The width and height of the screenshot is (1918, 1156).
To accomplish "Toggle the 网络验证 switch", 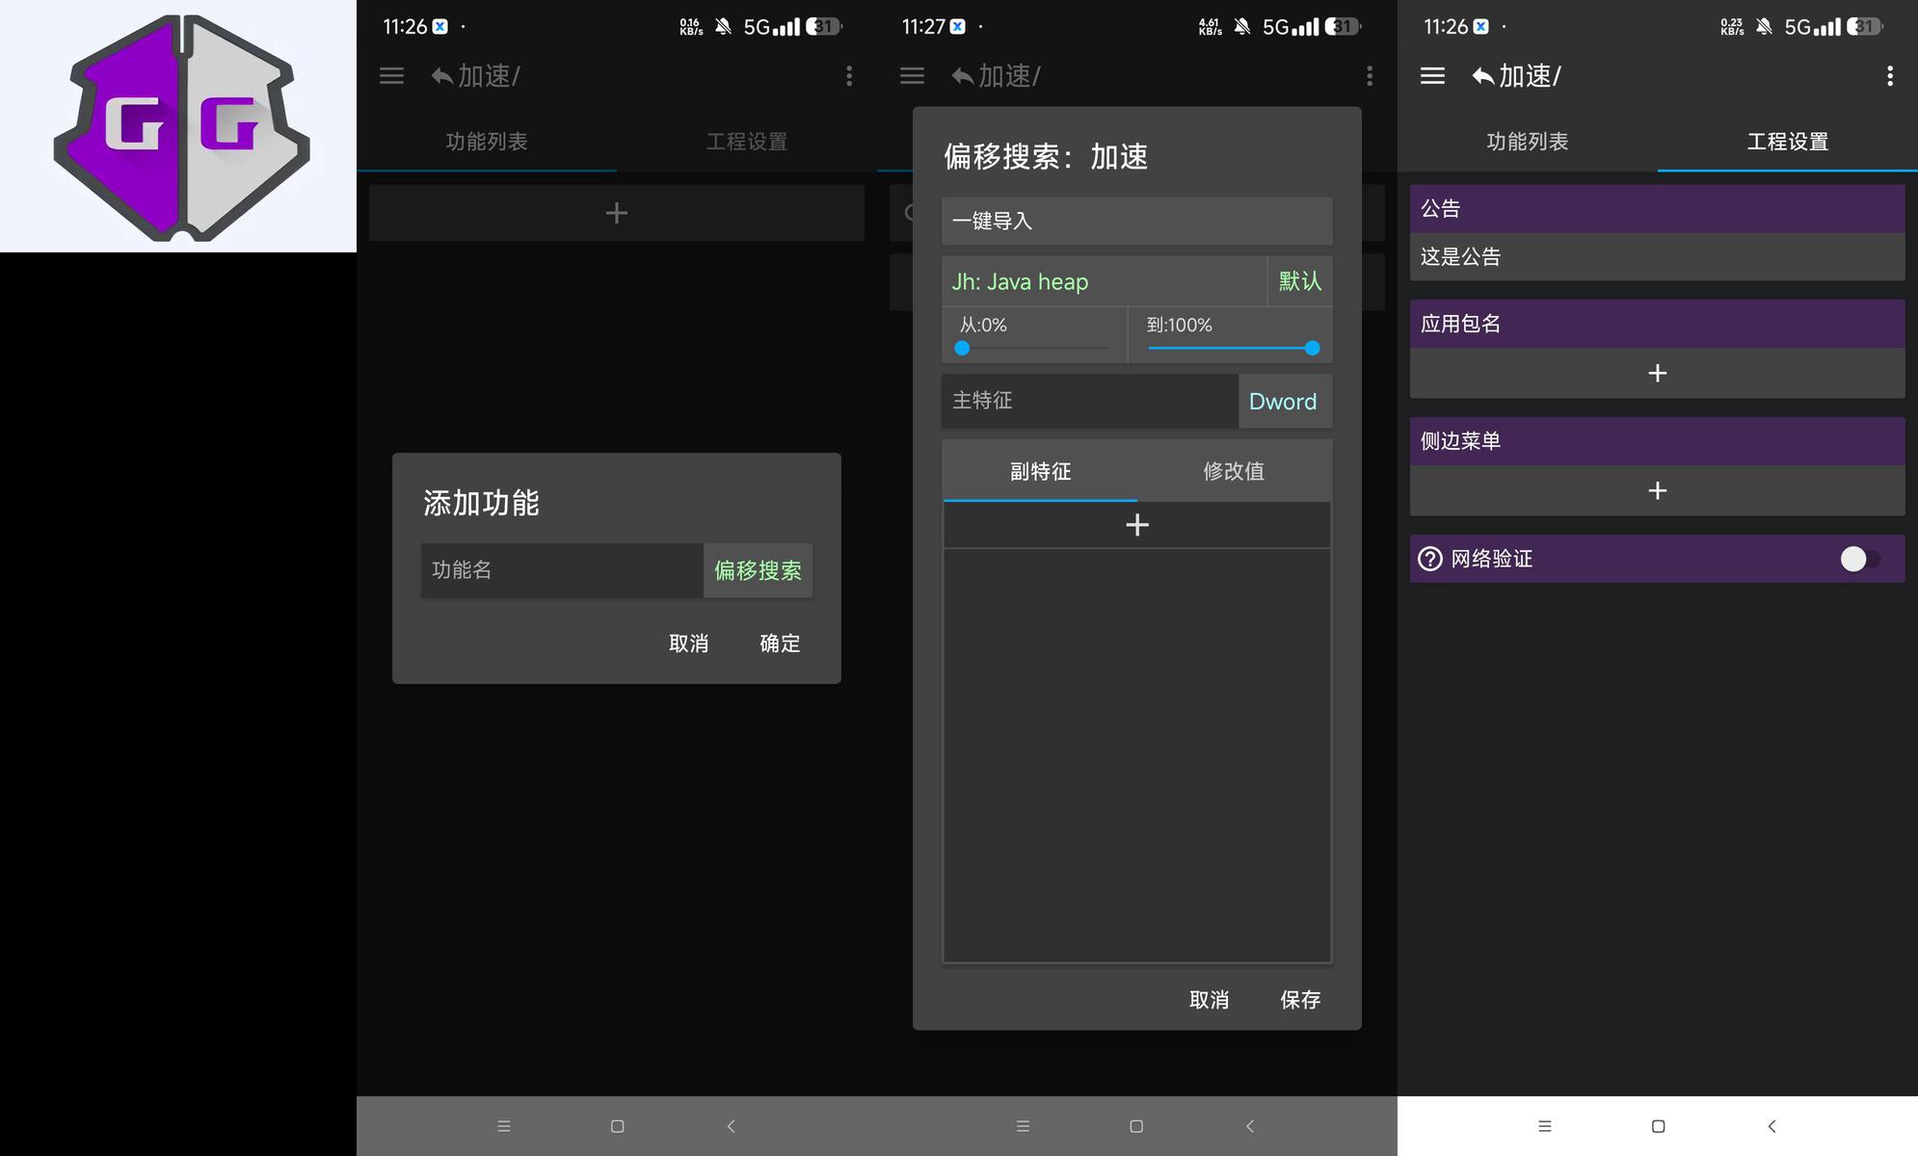I will coord(1859,559).
